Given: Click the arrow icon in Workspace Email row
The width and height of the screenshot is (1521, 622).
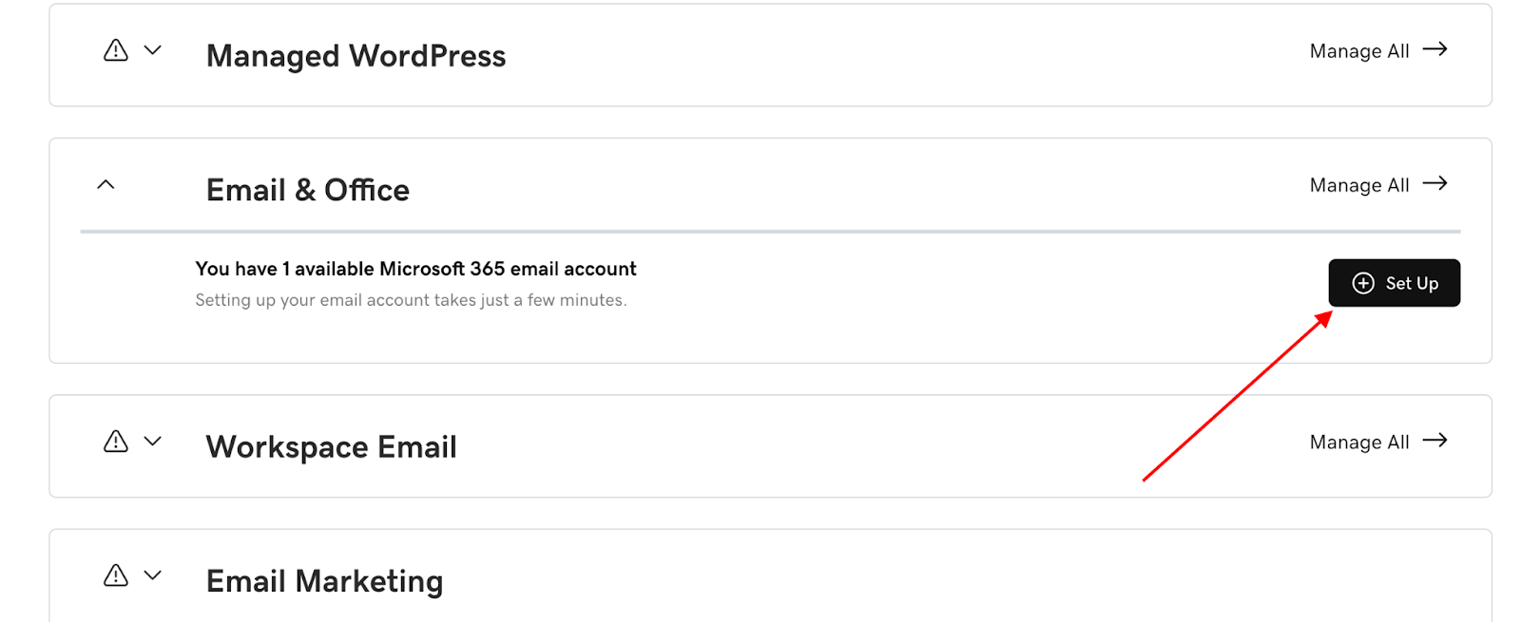Looking at the screenshot, I should 1434,441.
